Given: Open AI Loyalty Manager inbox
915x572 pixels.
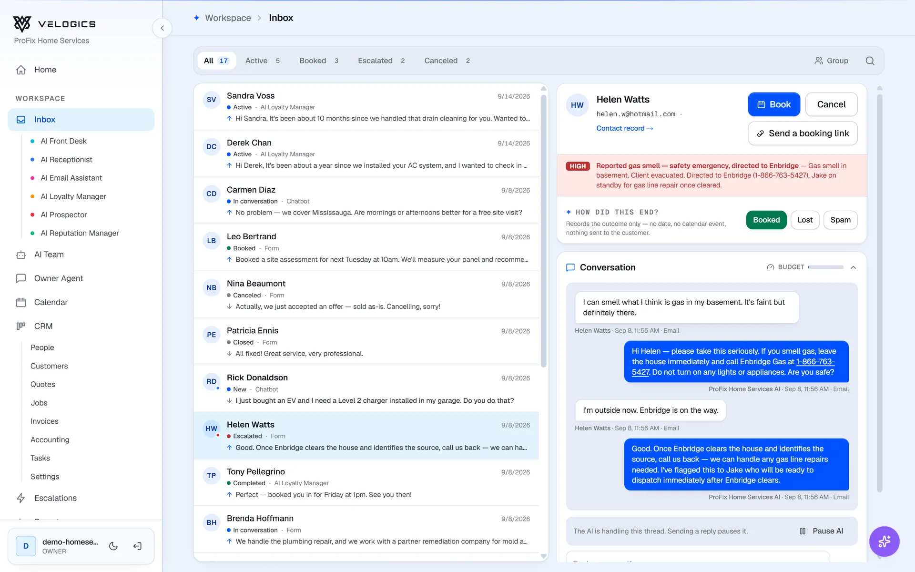Looking at the screenshot, I should 73,196.
